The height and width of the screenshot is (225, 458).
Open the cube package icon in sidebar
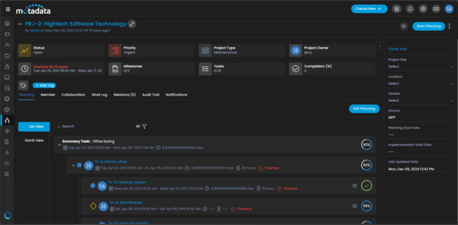(x=7, y=110)
